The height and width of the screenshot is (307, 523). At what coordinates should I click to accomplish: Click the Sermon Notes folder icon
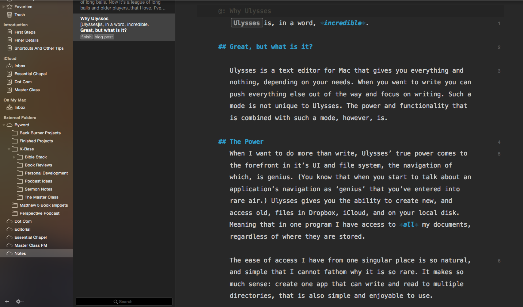coord(20,189)
